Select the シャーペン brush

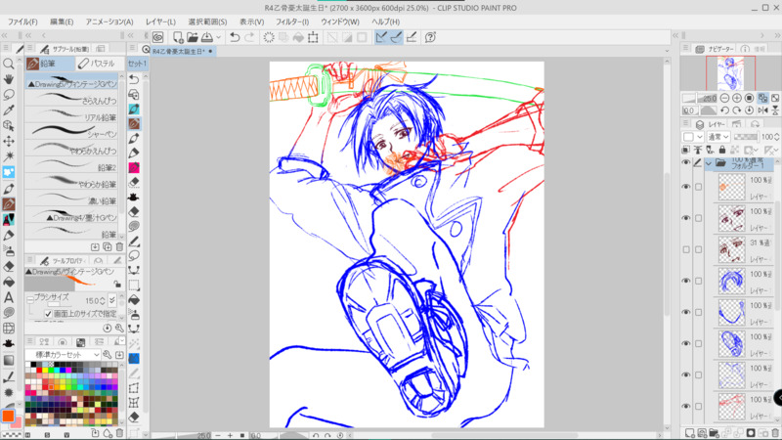coord(71,133)
